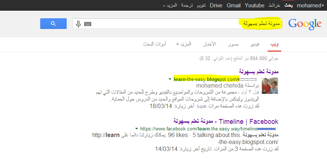327x159 pixels.
Task: Activate voice search microphone icon
Action: (78, 24)
